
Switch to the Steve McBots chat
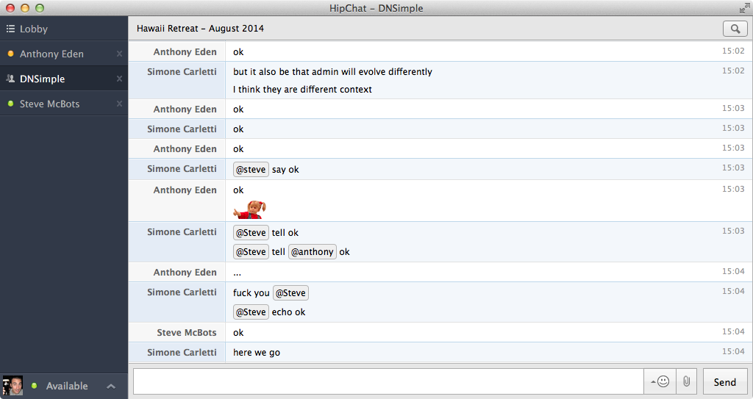(x=49, y=104)
